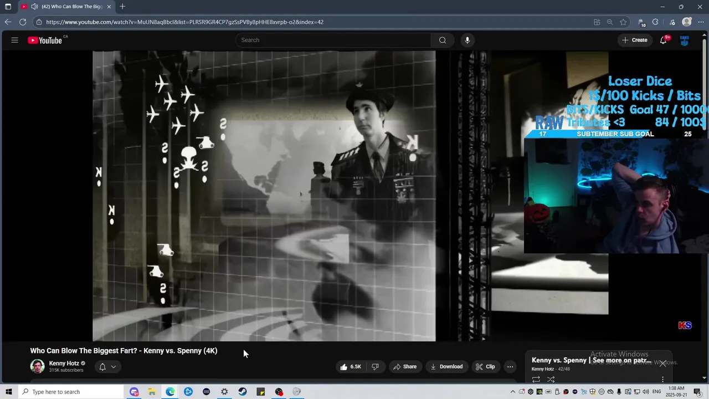
Task: Open the YouTube guide hamburger menu
Action: point(15,40)
